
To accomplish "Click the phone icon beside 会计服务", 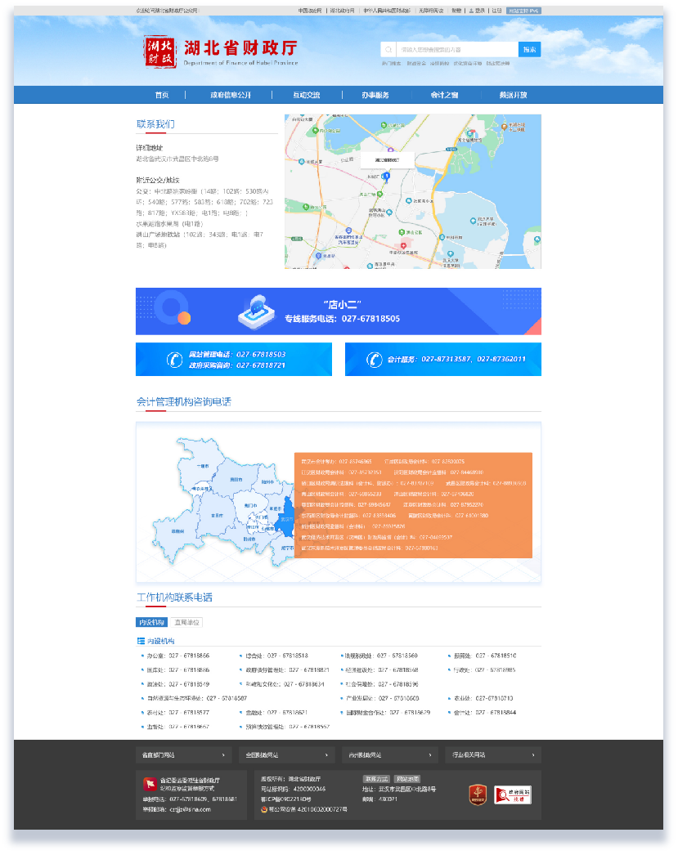I will (x=374, y=360).
